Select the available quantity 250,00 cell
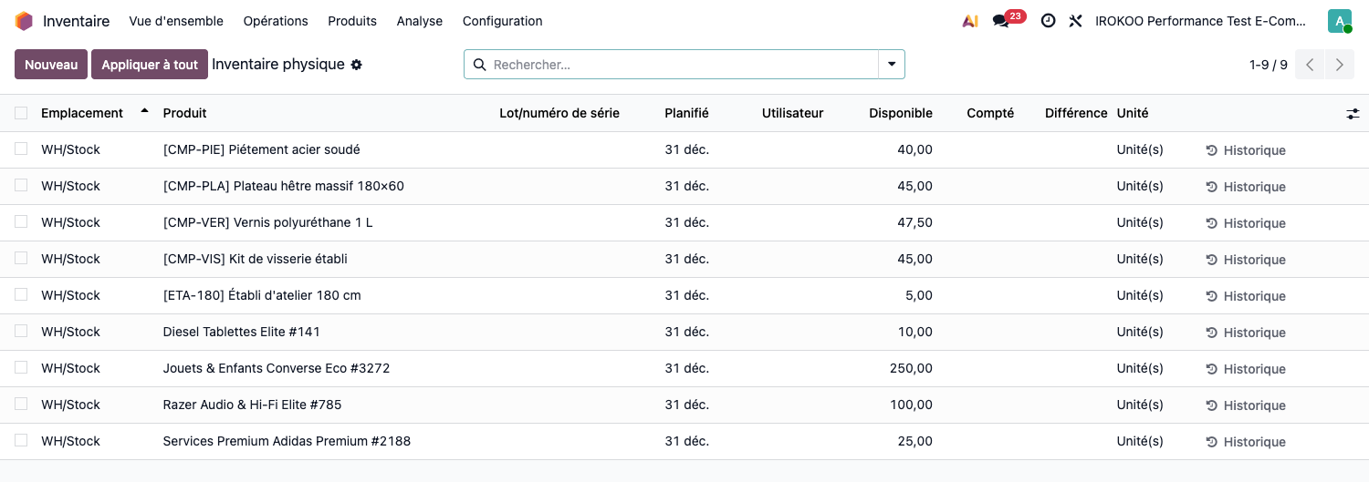1369x482 pixels. click(911, 368)
